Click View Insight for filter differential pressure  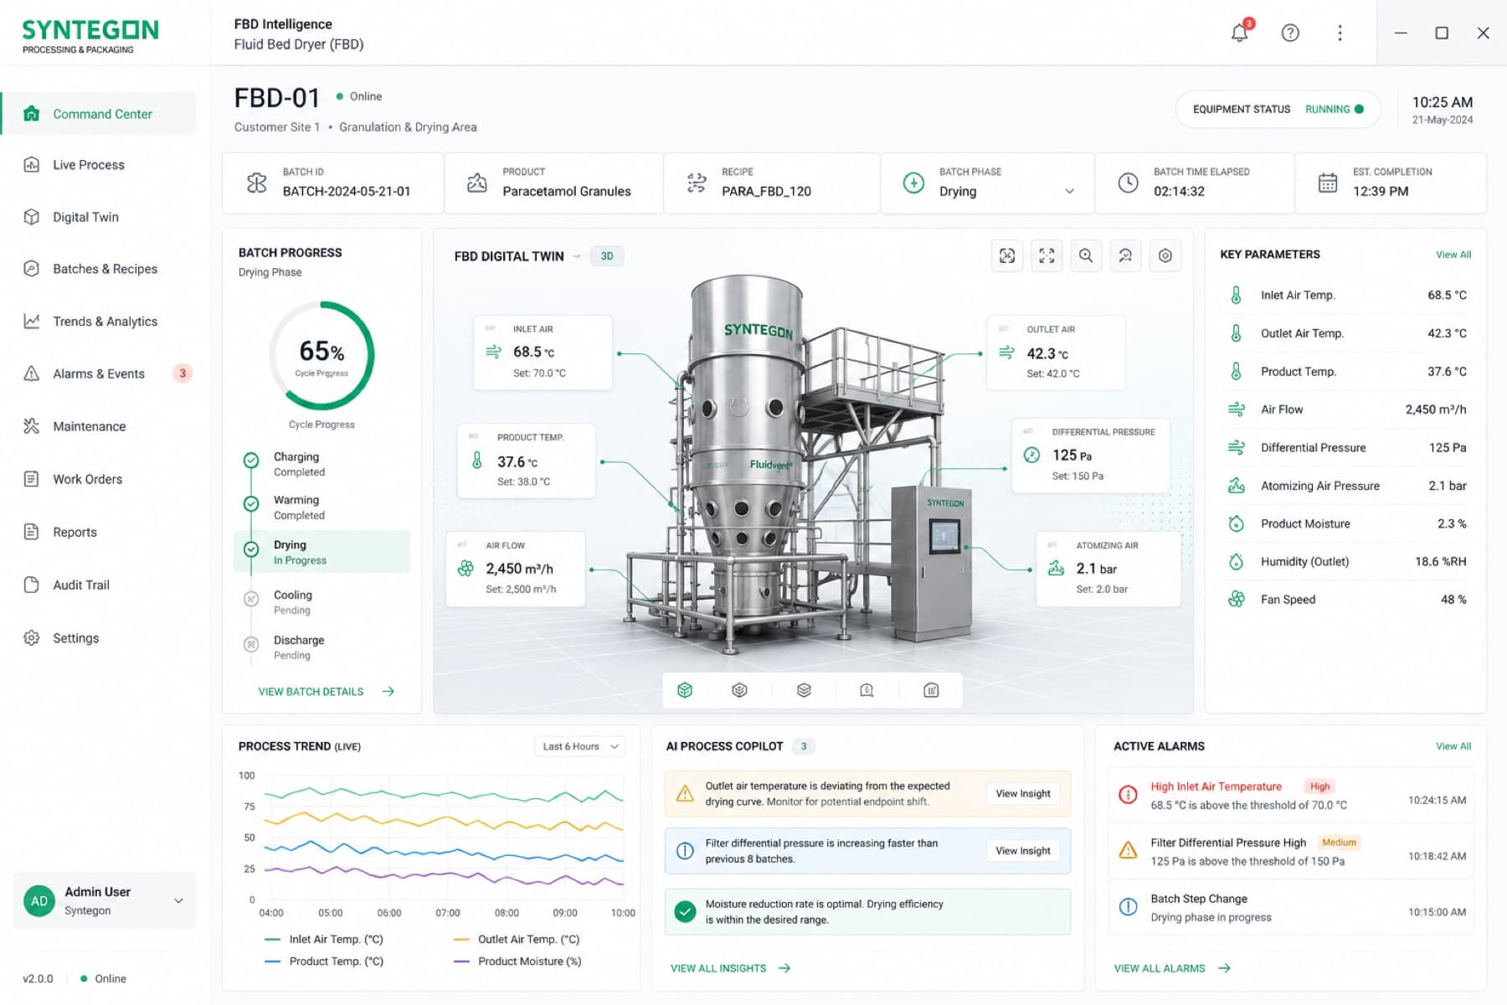click(1022, 851)
